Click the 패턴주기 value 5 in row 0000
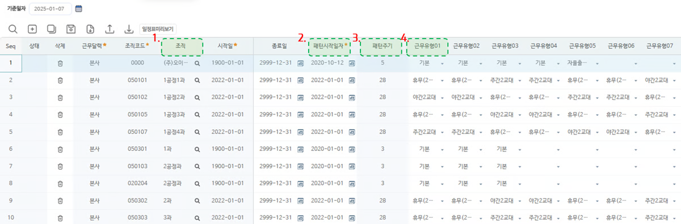 382,64
